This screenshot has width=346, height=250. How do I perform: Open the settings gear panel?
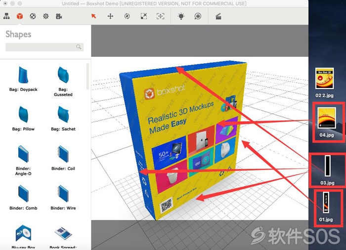pyautogui.click(x=45, y=16)
